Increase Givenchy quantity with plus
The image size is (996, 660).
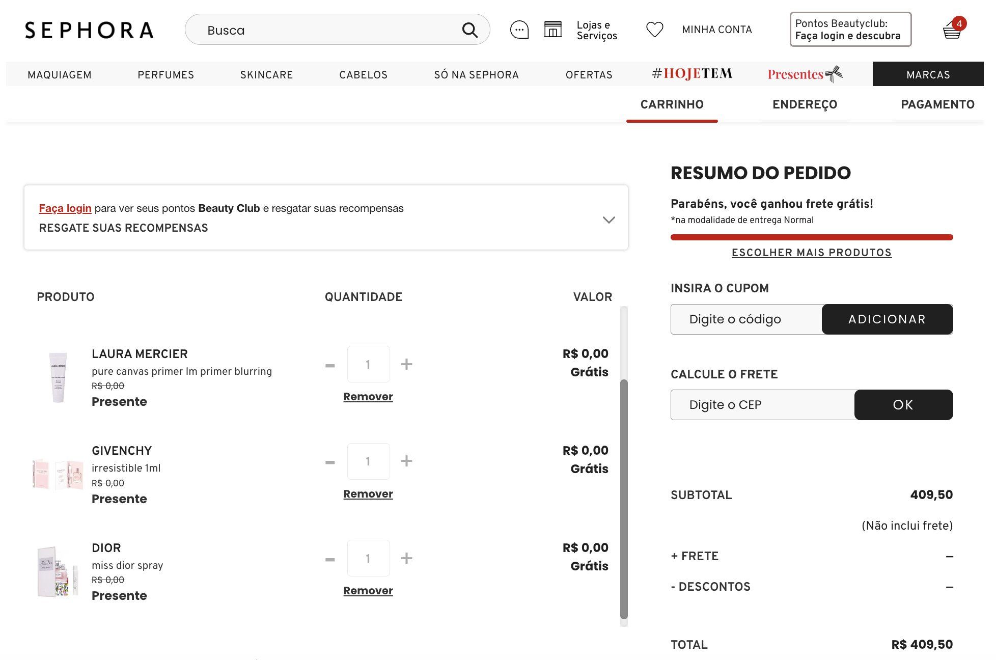(406, 461)
